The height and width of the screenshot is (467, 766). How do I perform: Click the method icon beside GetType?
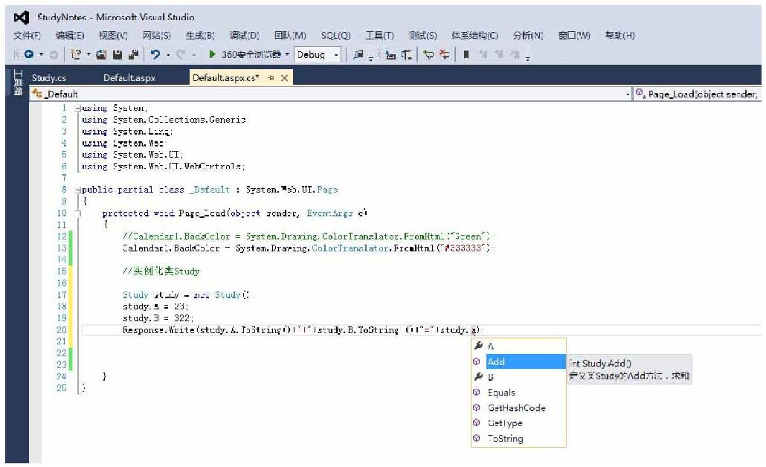click(x=477, y=422)
